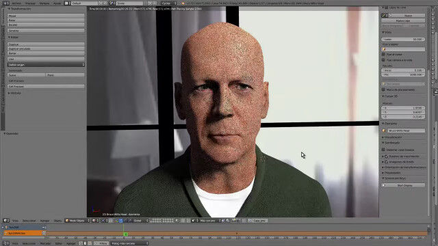Enable Fijar cámara a la vista checkbox
This screenshot has height=246, width=438.
[x=383, y=60]
